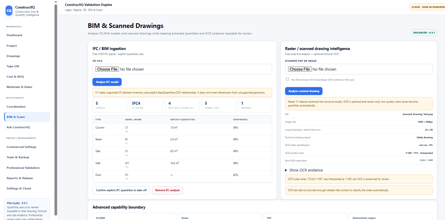Click the W1 wall mark
Viewport: 445px width, 220px height.
[127, 163]
